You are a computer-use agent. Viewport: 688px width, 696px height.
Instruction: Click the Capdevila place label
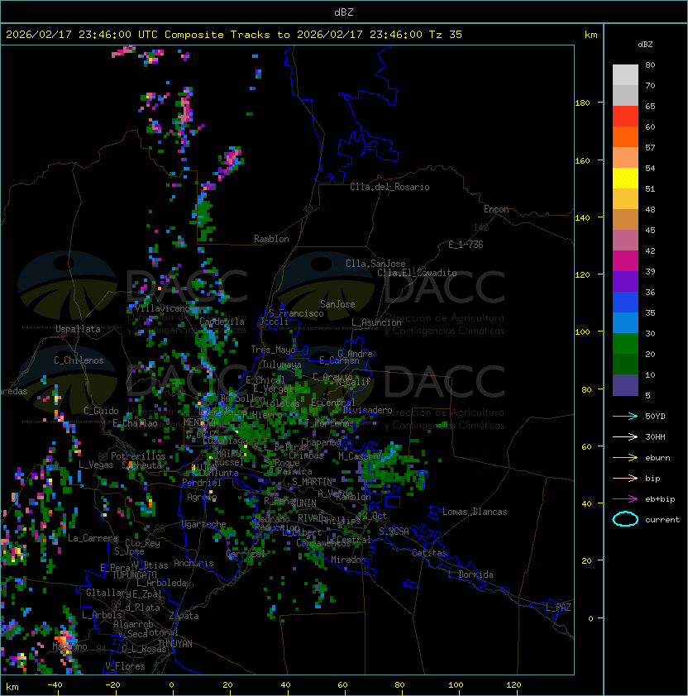tap(222, 322)
